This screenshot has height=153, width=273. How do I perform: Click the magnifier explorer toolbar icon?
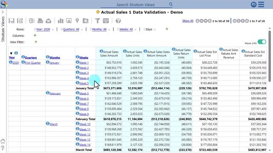[69, 21]
